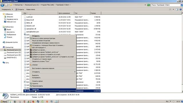
Task: Select the icudt.dat file icon
Action: point(25,17)
